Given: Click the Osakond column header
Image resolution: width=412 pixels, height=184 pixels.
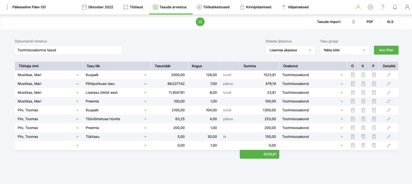Looking at the screenshot, I should tap(313, 66).
